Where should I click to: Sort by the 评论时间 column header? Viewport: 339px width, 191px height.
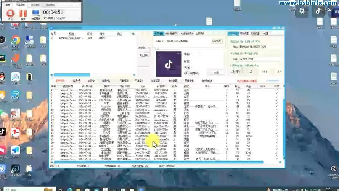87,86
